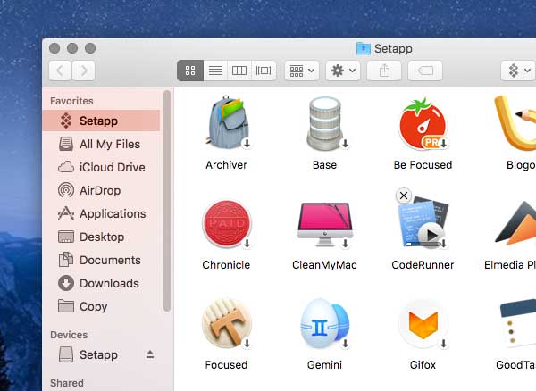
Task: Open the Setapp toolbar dropdown
Action: coord(518,71)
